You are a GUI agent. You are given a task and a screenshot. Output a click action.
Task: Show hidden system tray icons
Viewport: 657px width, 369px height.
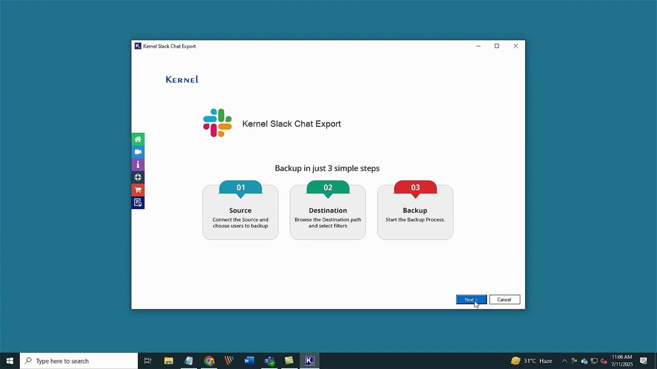coord(564,361)
